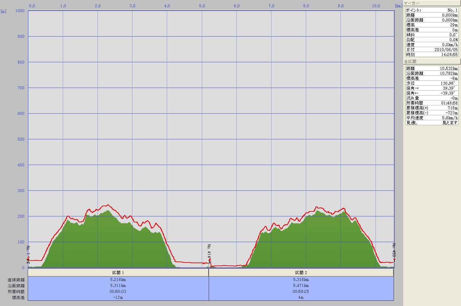The width and height of the screenshot is (461, 306).
Task: Click the marker elevation value 29m
Action: 454,25
